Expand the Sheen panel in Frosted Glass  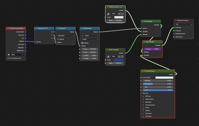[143, 111]
